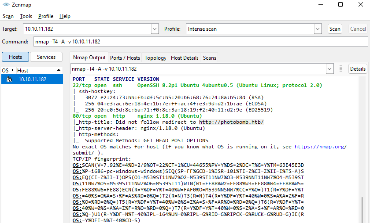The height and width of the screenshot is (223, 370).
Task: Open the Scan menu
Action: coord(8,16)
